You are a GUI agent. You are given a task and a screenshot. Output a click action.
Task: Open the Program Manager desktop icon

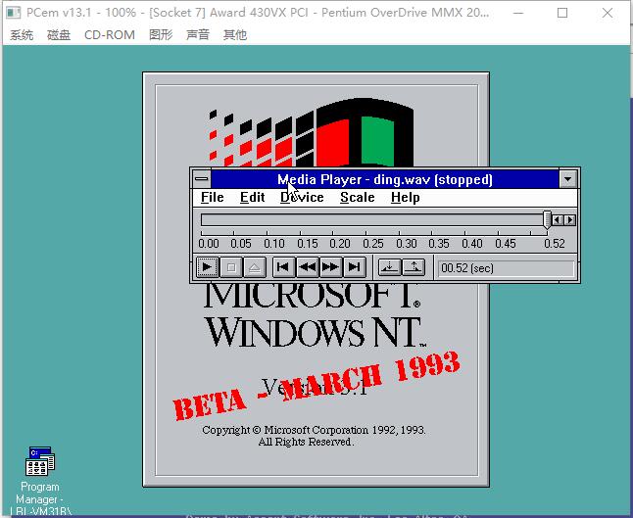coord(39,480)
